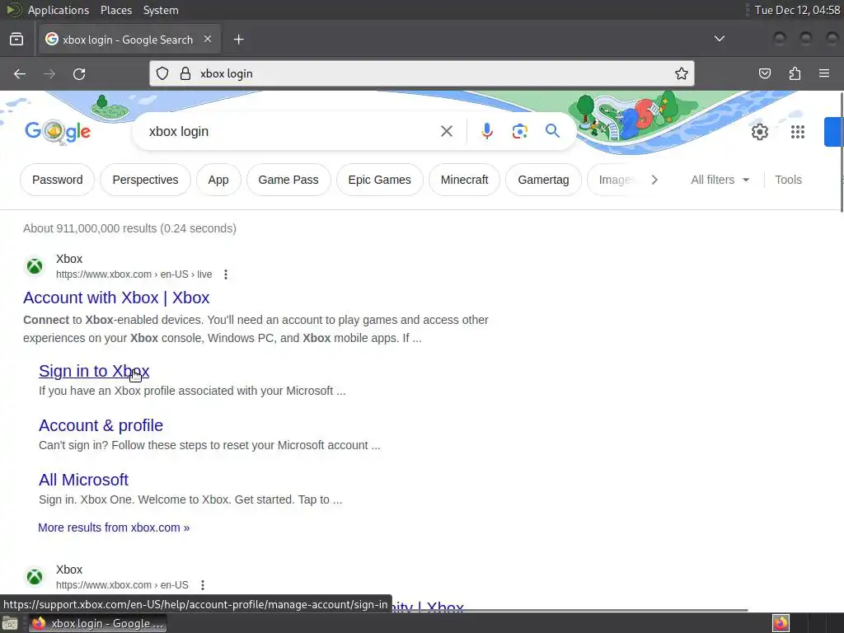844x633 pixels.
Task: Select the App filter chip
Action: 218,180
